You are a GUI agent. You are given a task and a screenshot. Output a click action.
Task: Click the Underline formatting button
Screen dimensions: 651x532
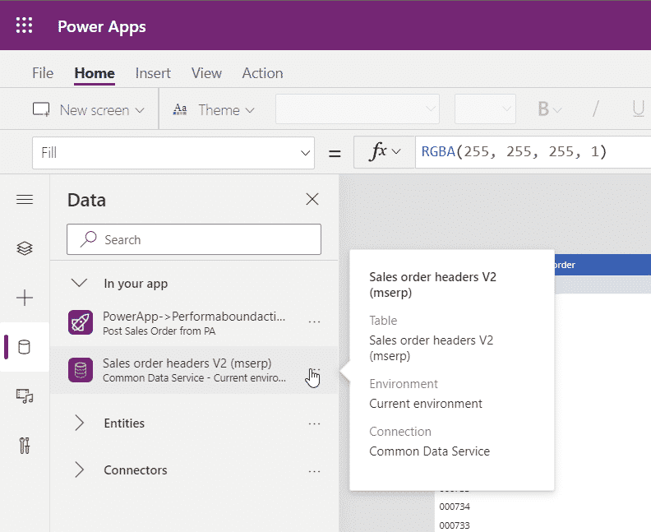coord(638,109)
